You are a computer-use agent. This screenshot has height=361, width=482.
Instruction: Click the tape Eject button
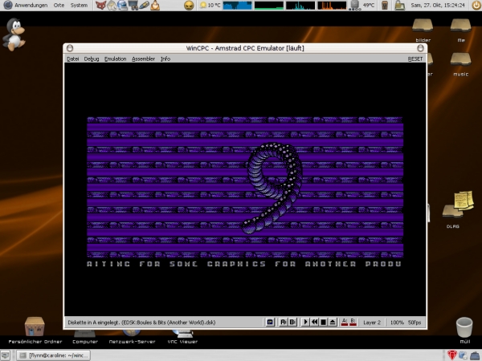333,322
